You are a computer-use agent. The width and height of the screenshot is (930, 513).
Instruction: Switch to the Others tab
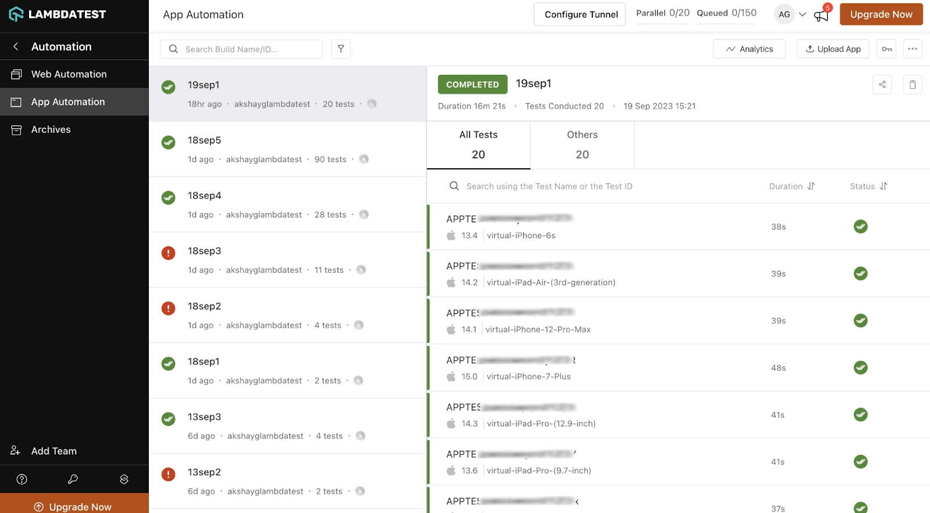pos(582,144)
